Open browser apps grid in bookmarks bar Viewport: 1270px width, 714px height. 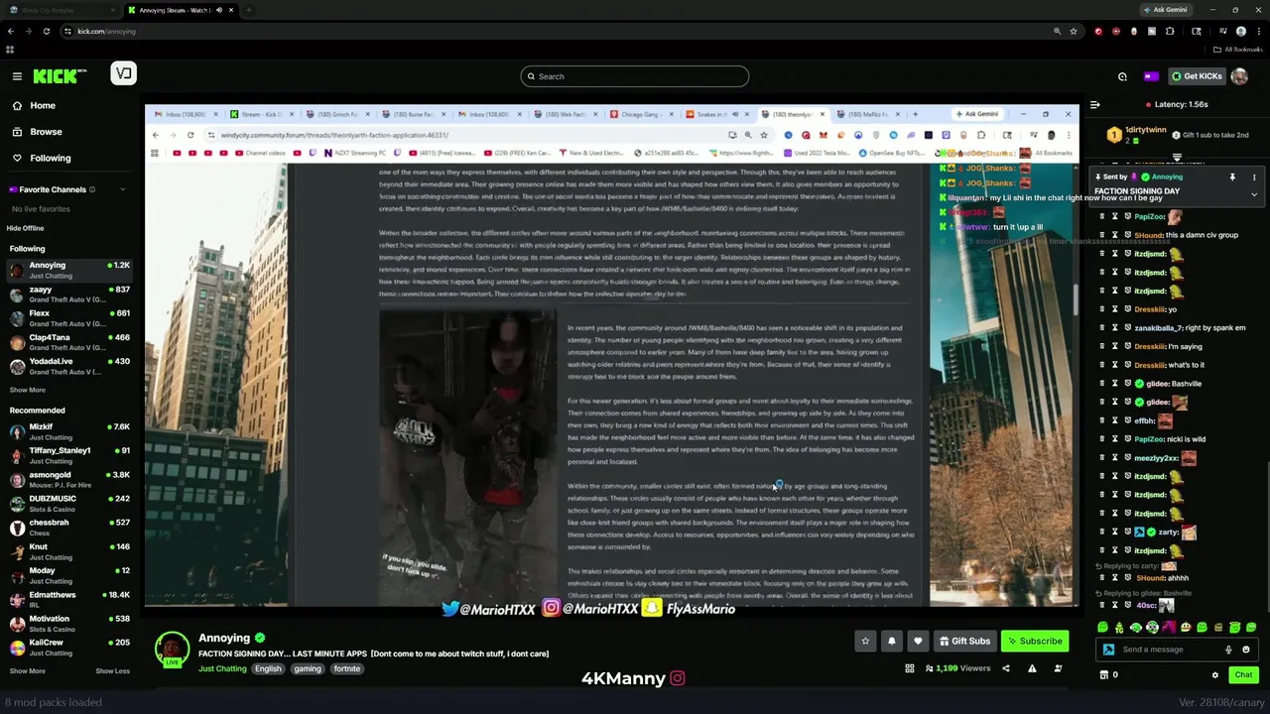pos(10,50)
